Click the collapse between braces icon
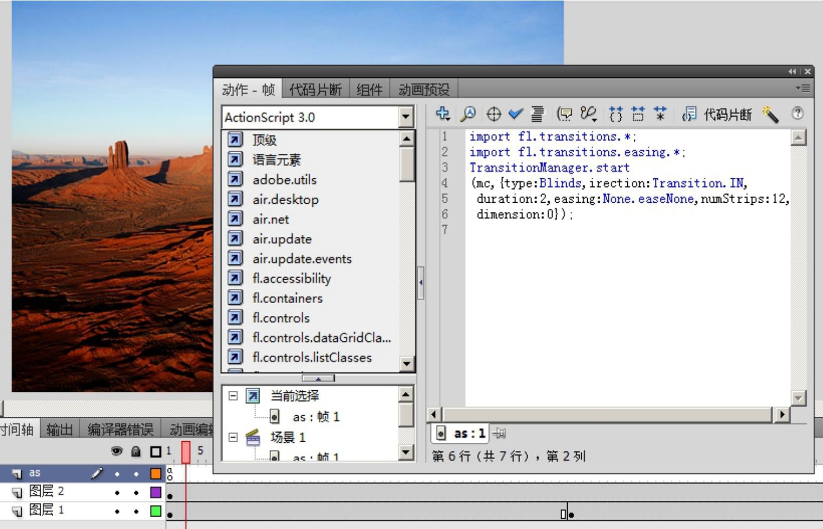This screenshot has height=529, width=823. pos(616,114)
